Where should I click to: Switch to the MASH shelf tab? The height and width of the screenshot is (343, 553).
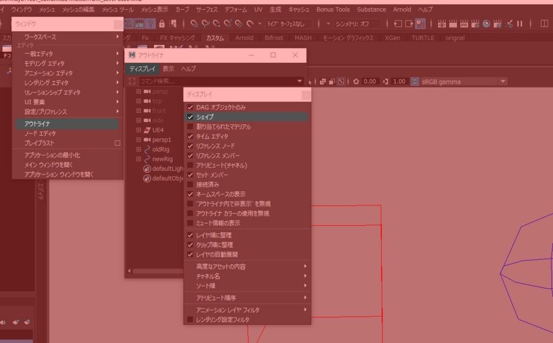[x=303, y=38]
